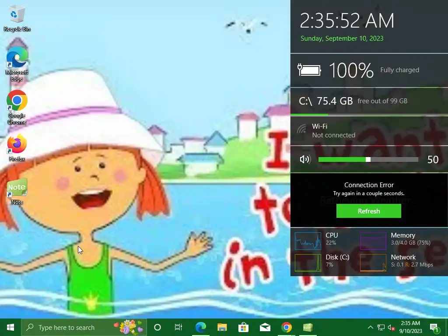
Task: Click the CPU usage graph
Action: (308, 241)
